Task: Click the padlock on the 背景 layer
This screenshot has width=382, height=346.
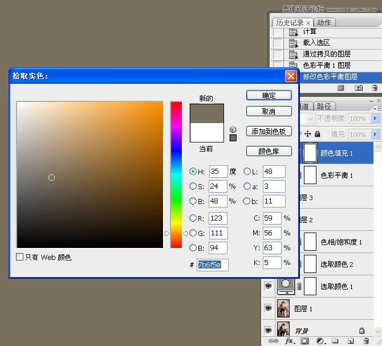Action: click(362, 331)
